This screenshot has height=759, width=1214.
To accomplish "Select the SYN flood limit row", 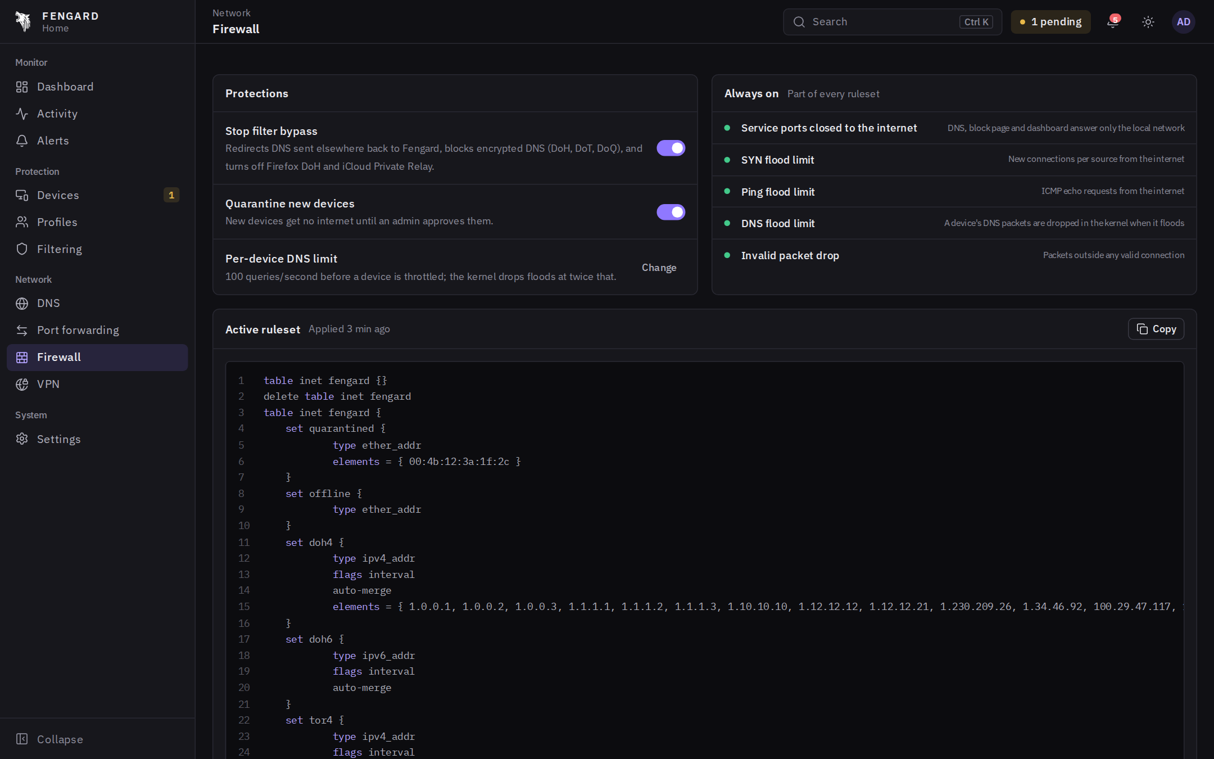I will pyautogui.click(x=954, y=160).
